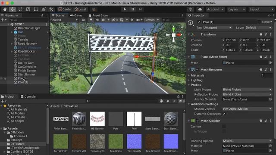This screenshot has width=276, height=155.
Task: Toggle pivot Center handle mode
Action: coord(65,9)
